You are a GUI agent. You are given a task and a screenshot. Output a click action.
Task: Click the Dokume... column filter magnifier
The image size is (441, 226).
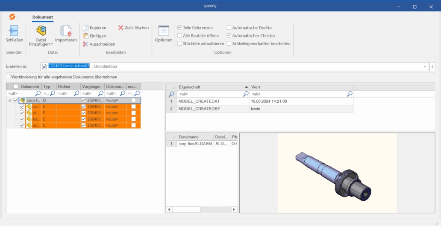pos(123,93)
